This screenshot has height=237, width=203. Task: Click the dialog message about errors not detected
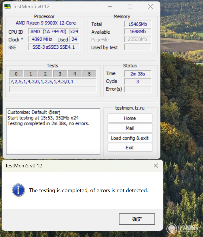[89, 190]
